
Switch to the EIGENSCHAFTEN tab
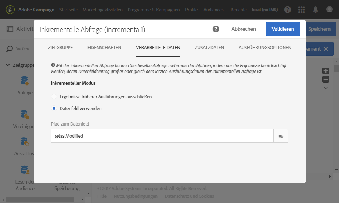point(104,48)
